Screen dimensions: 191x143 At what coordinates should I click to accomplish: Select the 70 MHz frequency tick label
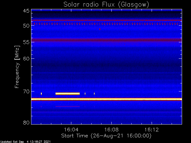tap(26, 91)
